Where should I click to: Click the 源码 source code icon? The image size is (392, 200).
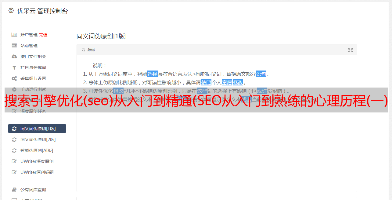(83, 50)
